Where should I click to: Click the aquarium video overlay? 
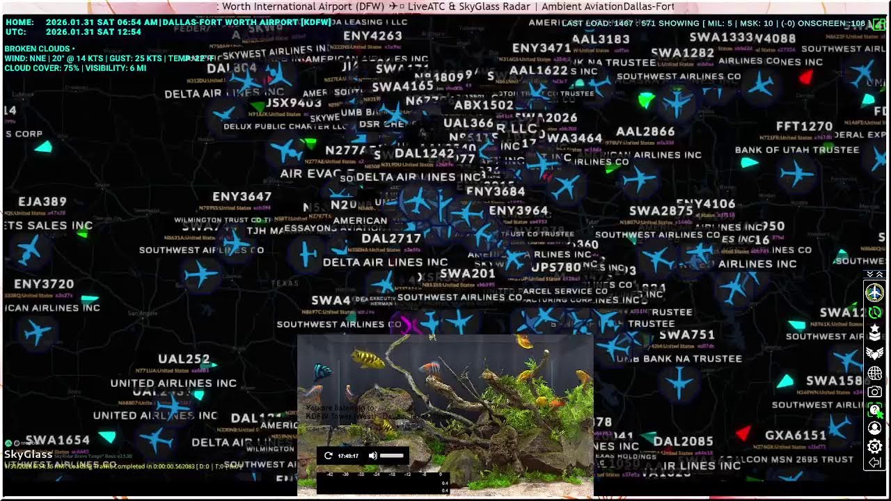[445, 415]
